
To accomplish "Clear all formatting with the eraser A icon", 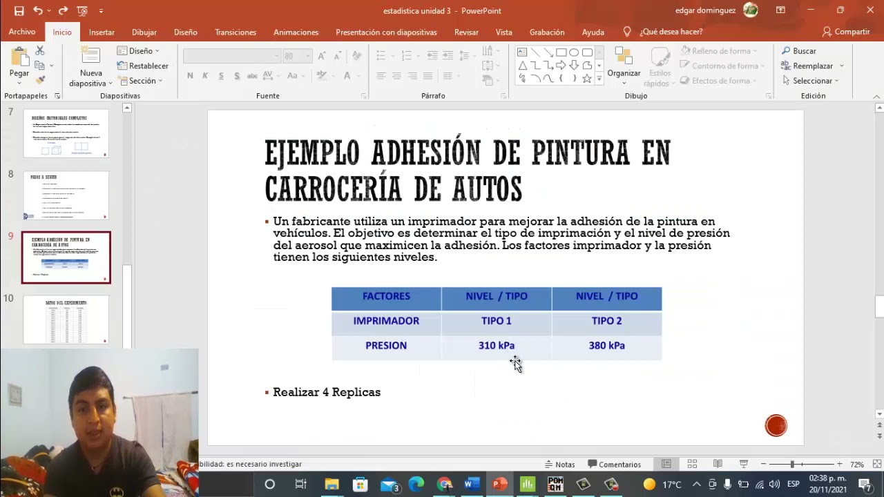I will tap(356, 56).
